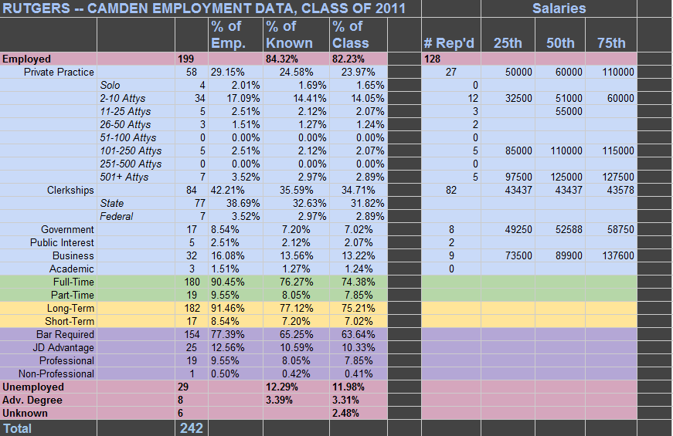Click the 'Non-Professional' row label

coord(56,373)
